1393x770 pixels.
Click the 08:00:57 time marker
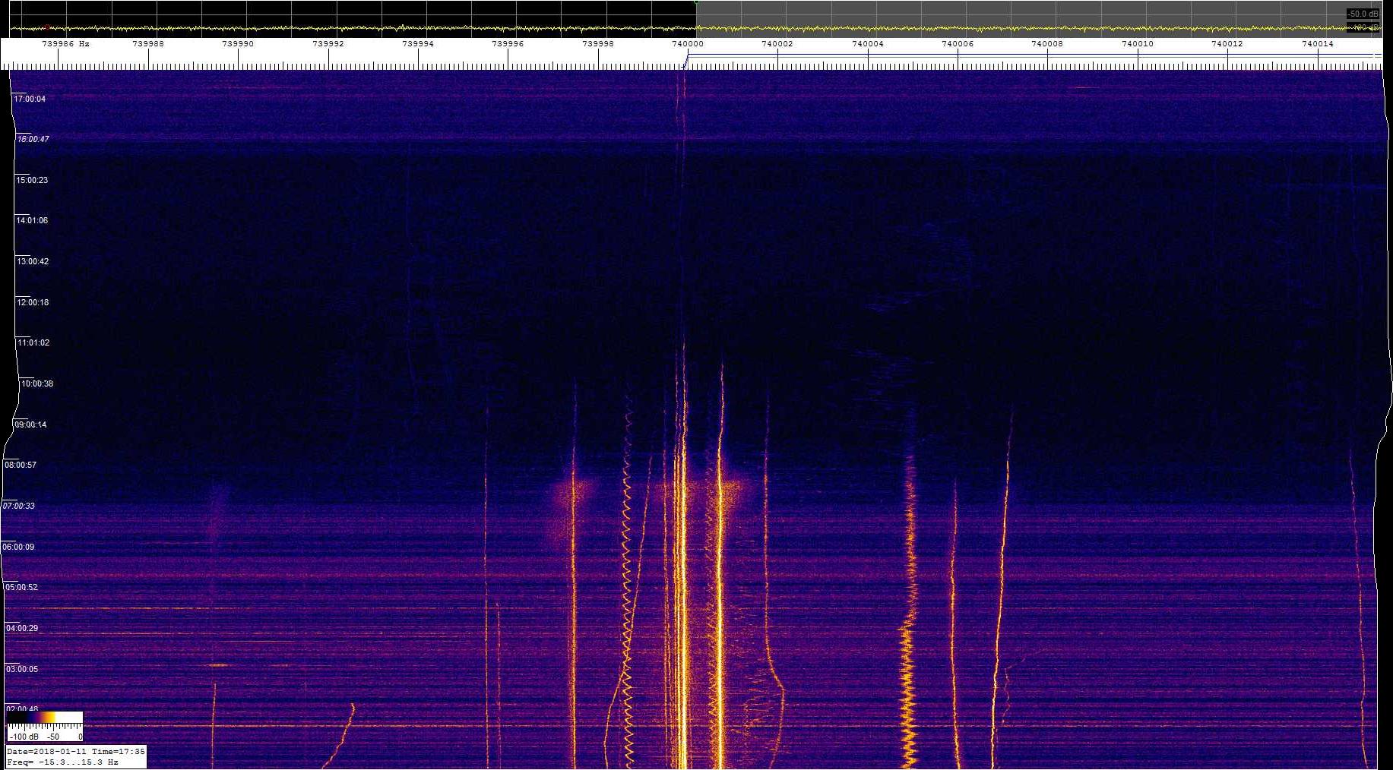tap(21, 465)
